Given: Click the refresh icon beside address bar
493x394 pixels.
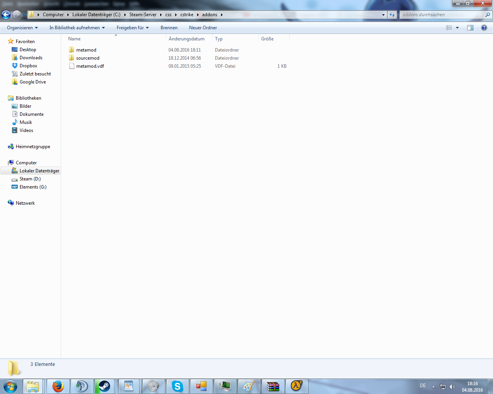Looking at the screenshot, I should pos(392,15).
